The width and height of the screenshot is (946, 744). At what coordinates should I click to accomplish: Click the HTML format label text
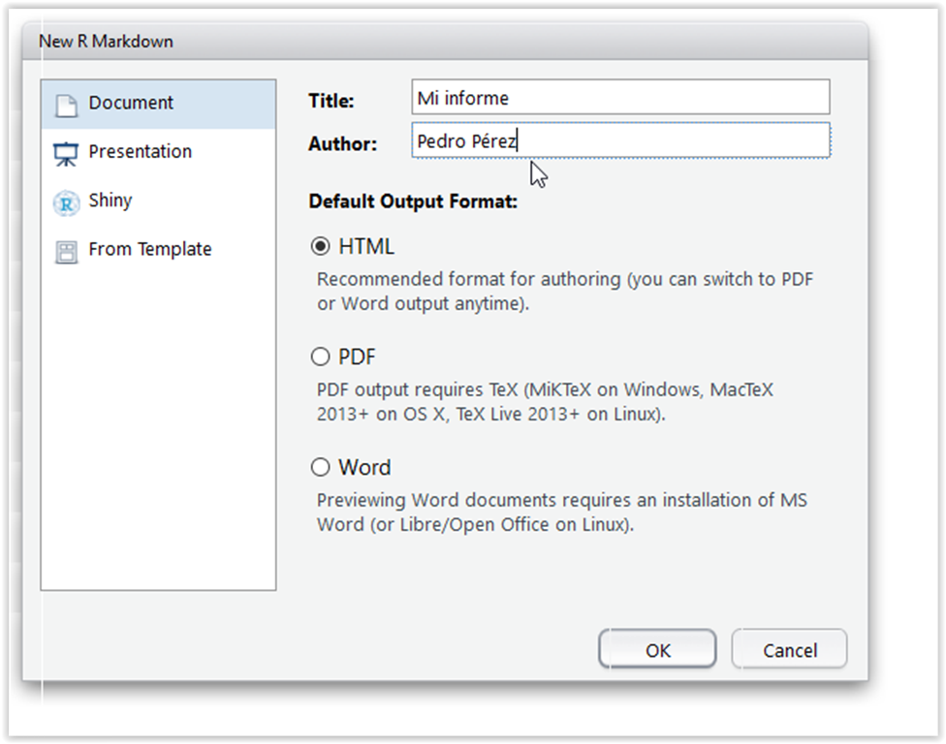click(x=366, y=246)
